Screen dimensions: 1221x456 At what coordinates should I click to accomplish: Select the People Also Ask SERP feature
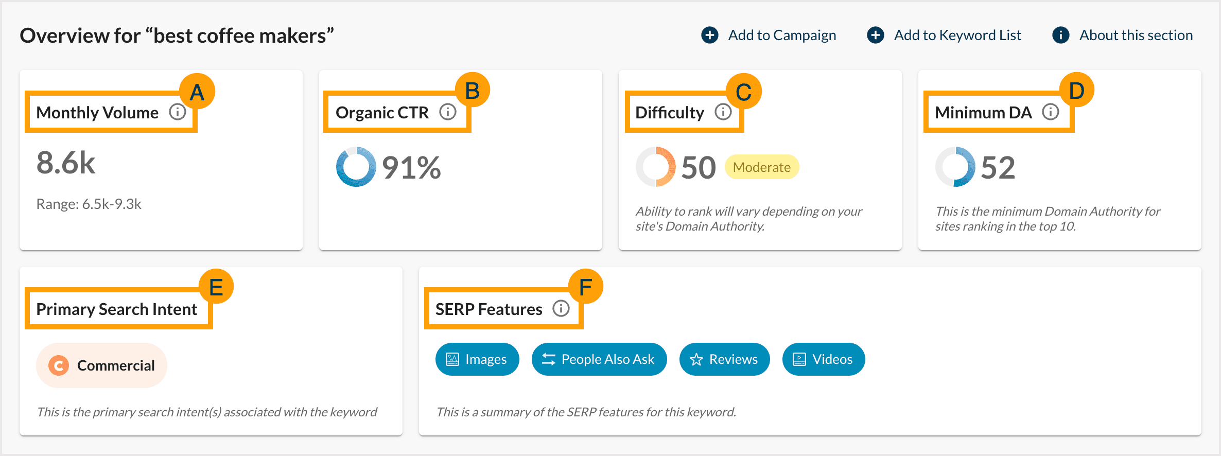(x=599, y=359)
